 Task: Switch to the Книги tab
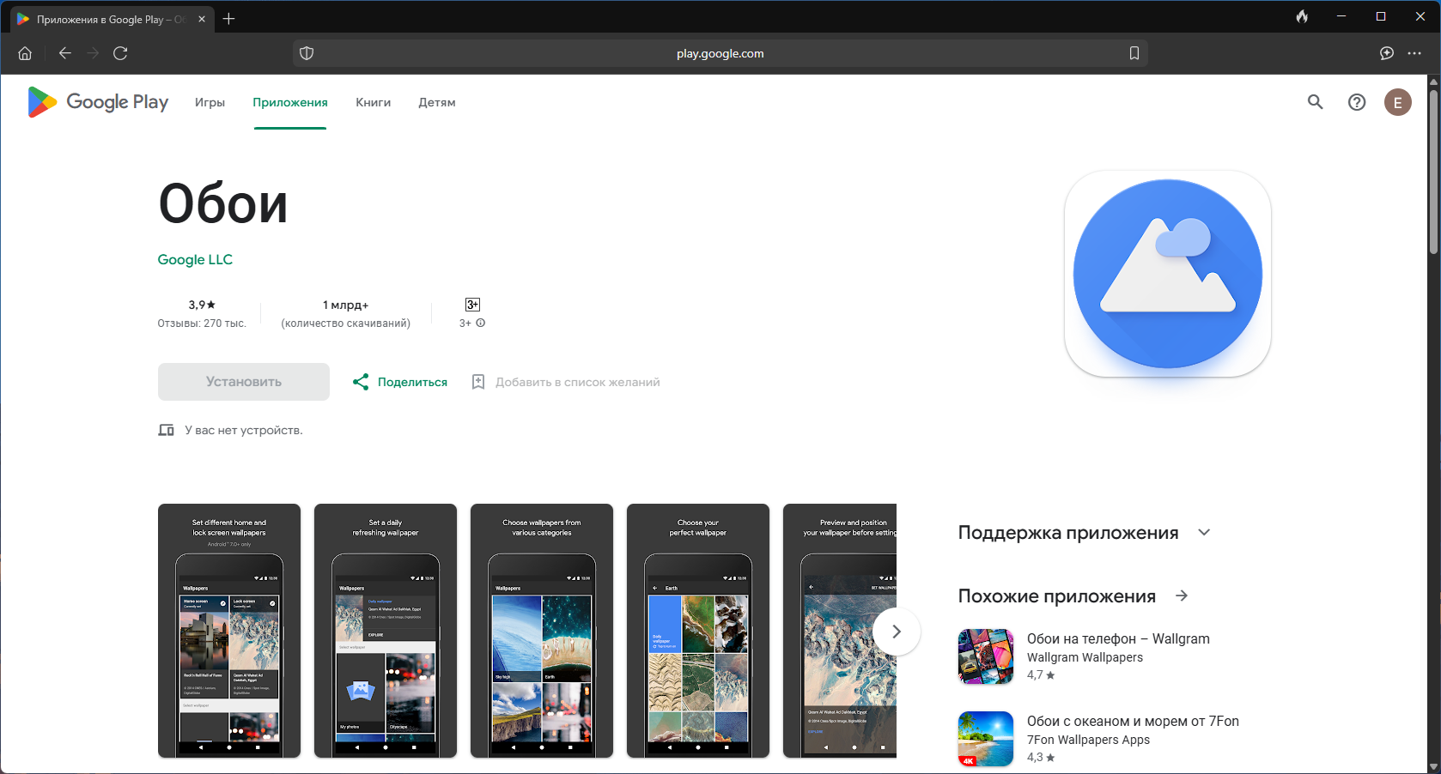374,102
